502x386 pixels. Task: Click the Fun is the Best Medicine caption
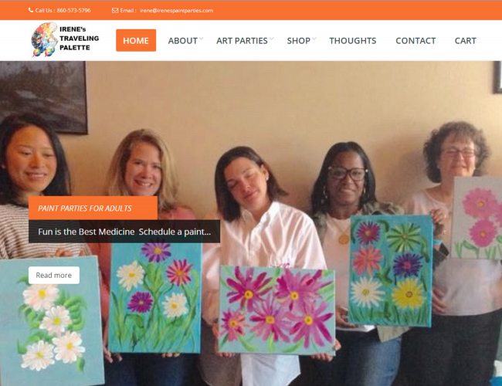click(x=124, y=232)
